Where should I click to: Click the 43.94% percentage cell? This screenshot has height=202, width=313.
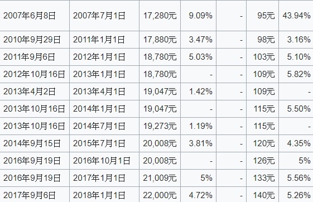(x=296, y=16)
